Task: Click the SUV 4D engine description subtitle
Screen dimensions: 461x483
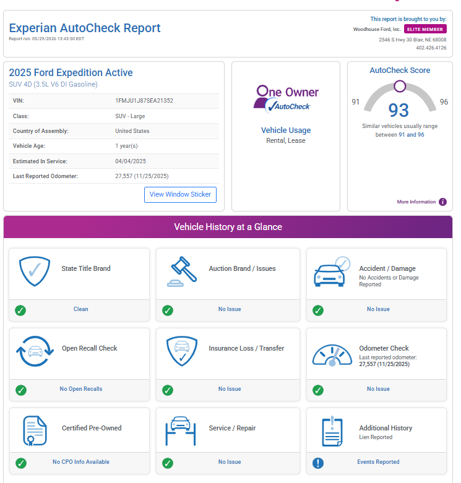Action: point(53,84)
